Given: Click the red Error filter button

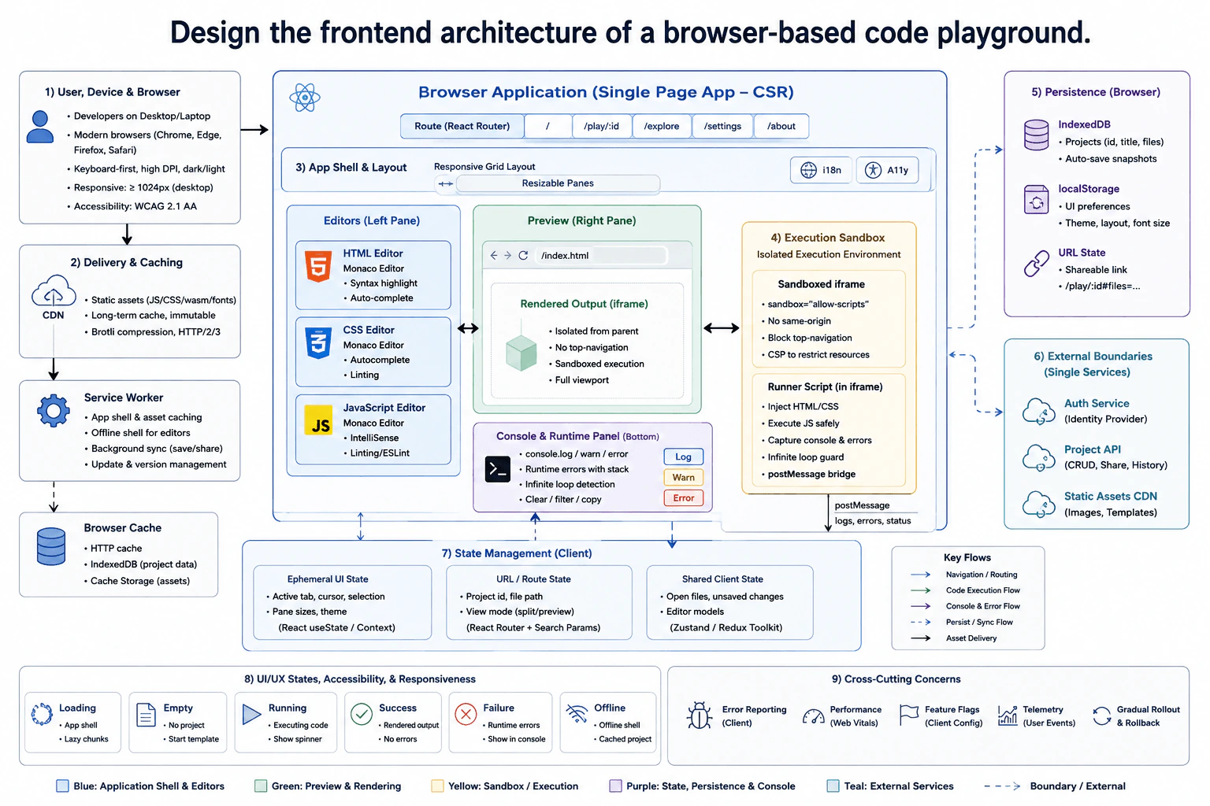Looking at the screenshot, I should (x=683, y=497).
